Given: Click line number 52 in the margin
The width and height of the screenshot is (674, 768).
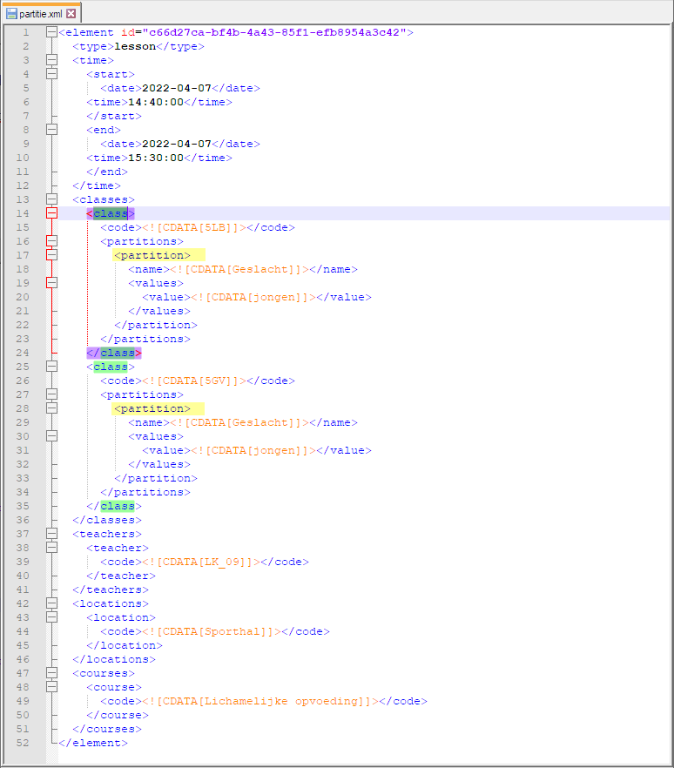Looking at the screenshot, I should [x=23, y=743].
